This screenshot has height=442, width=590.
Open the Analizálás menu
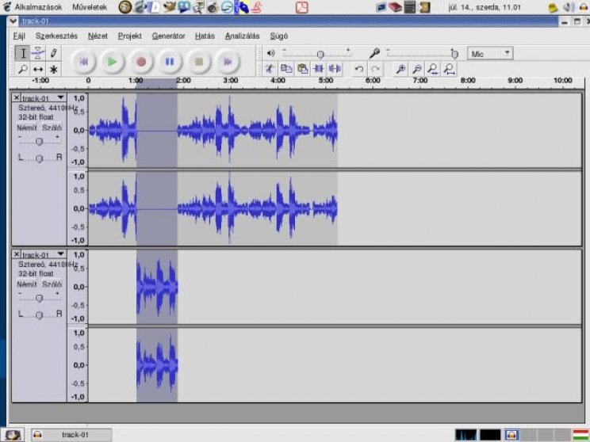tap(243, 36)
